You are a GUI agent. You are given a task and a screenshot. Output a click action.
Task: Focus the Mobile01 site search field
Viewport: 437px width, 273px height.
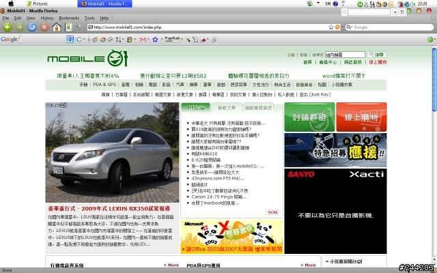[345, 55]
